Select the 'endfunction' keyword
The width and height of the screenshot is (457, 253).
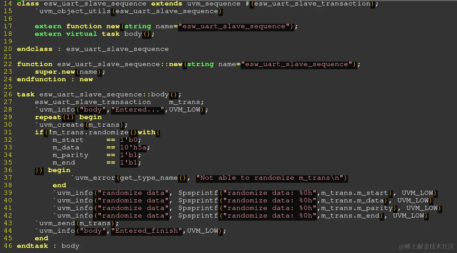(x=41, y=79)
